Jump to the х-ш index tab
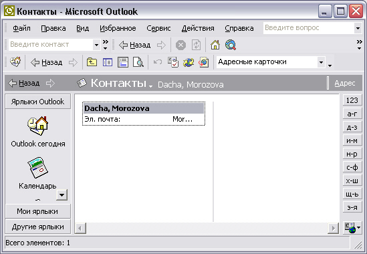Screen dimensions: 367x254 352,180
